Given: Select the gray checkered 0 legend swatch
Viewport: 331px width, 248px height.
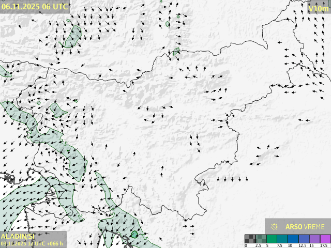Looking at the screenshot, I should pyautogui.click(x=250, y=239).
